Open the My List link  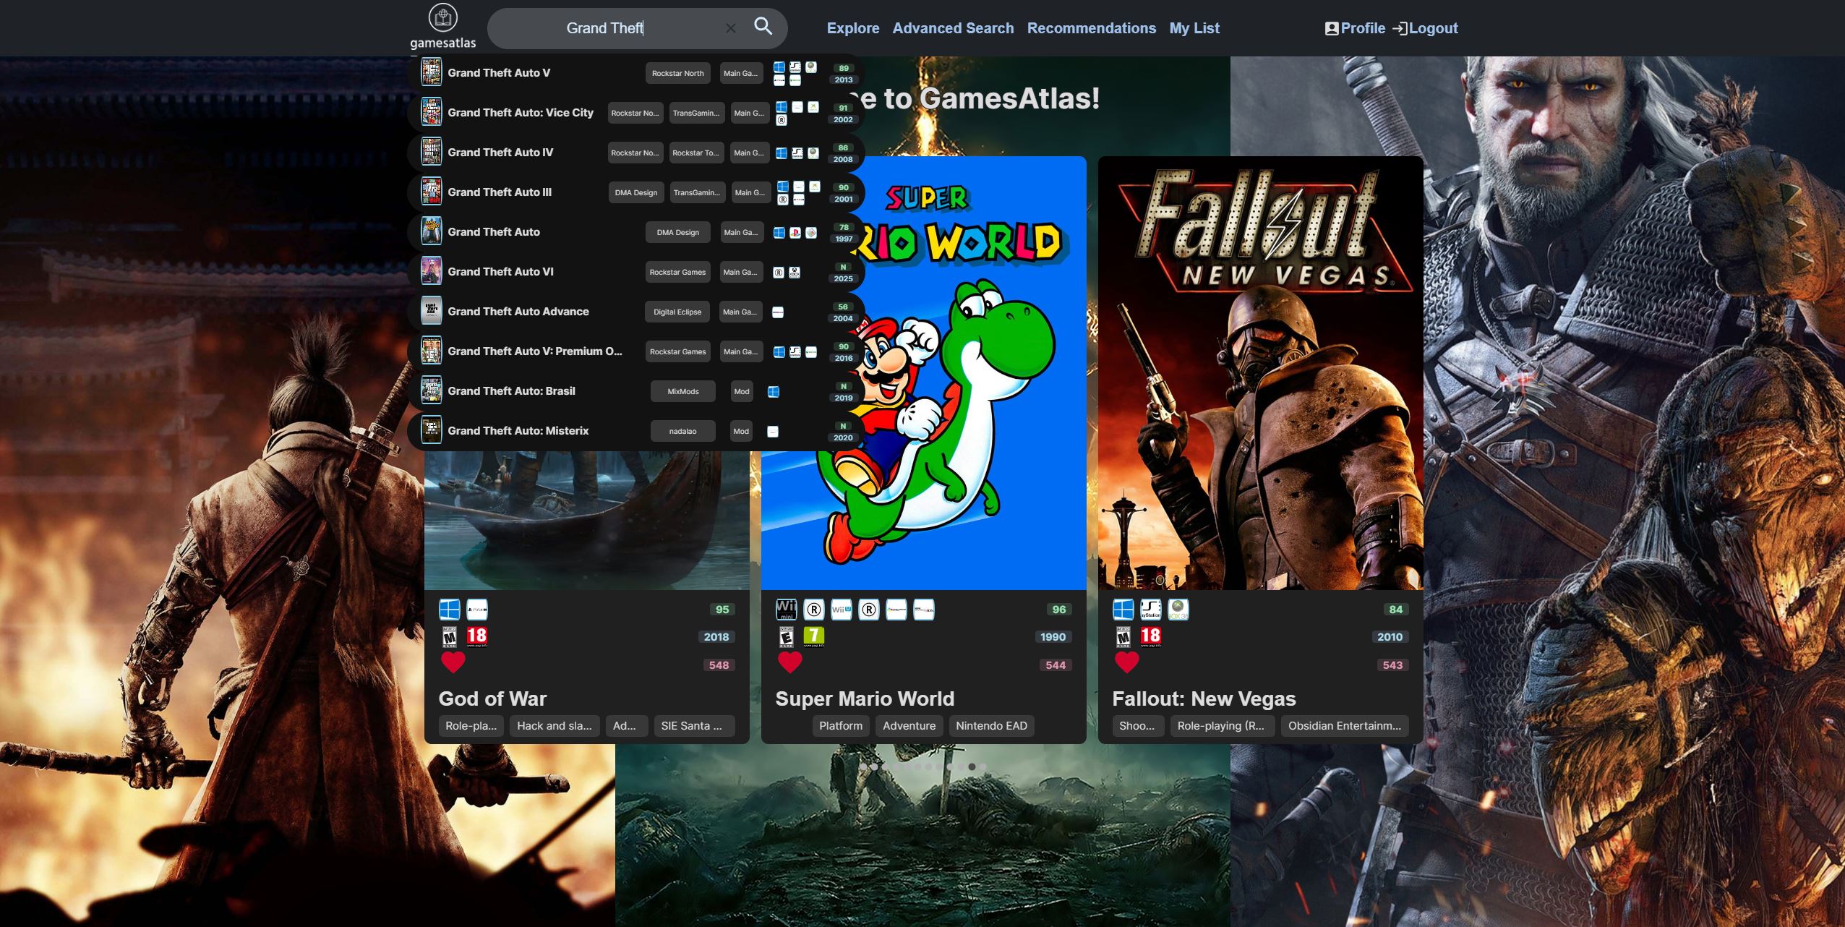(x=1194, y=28)
